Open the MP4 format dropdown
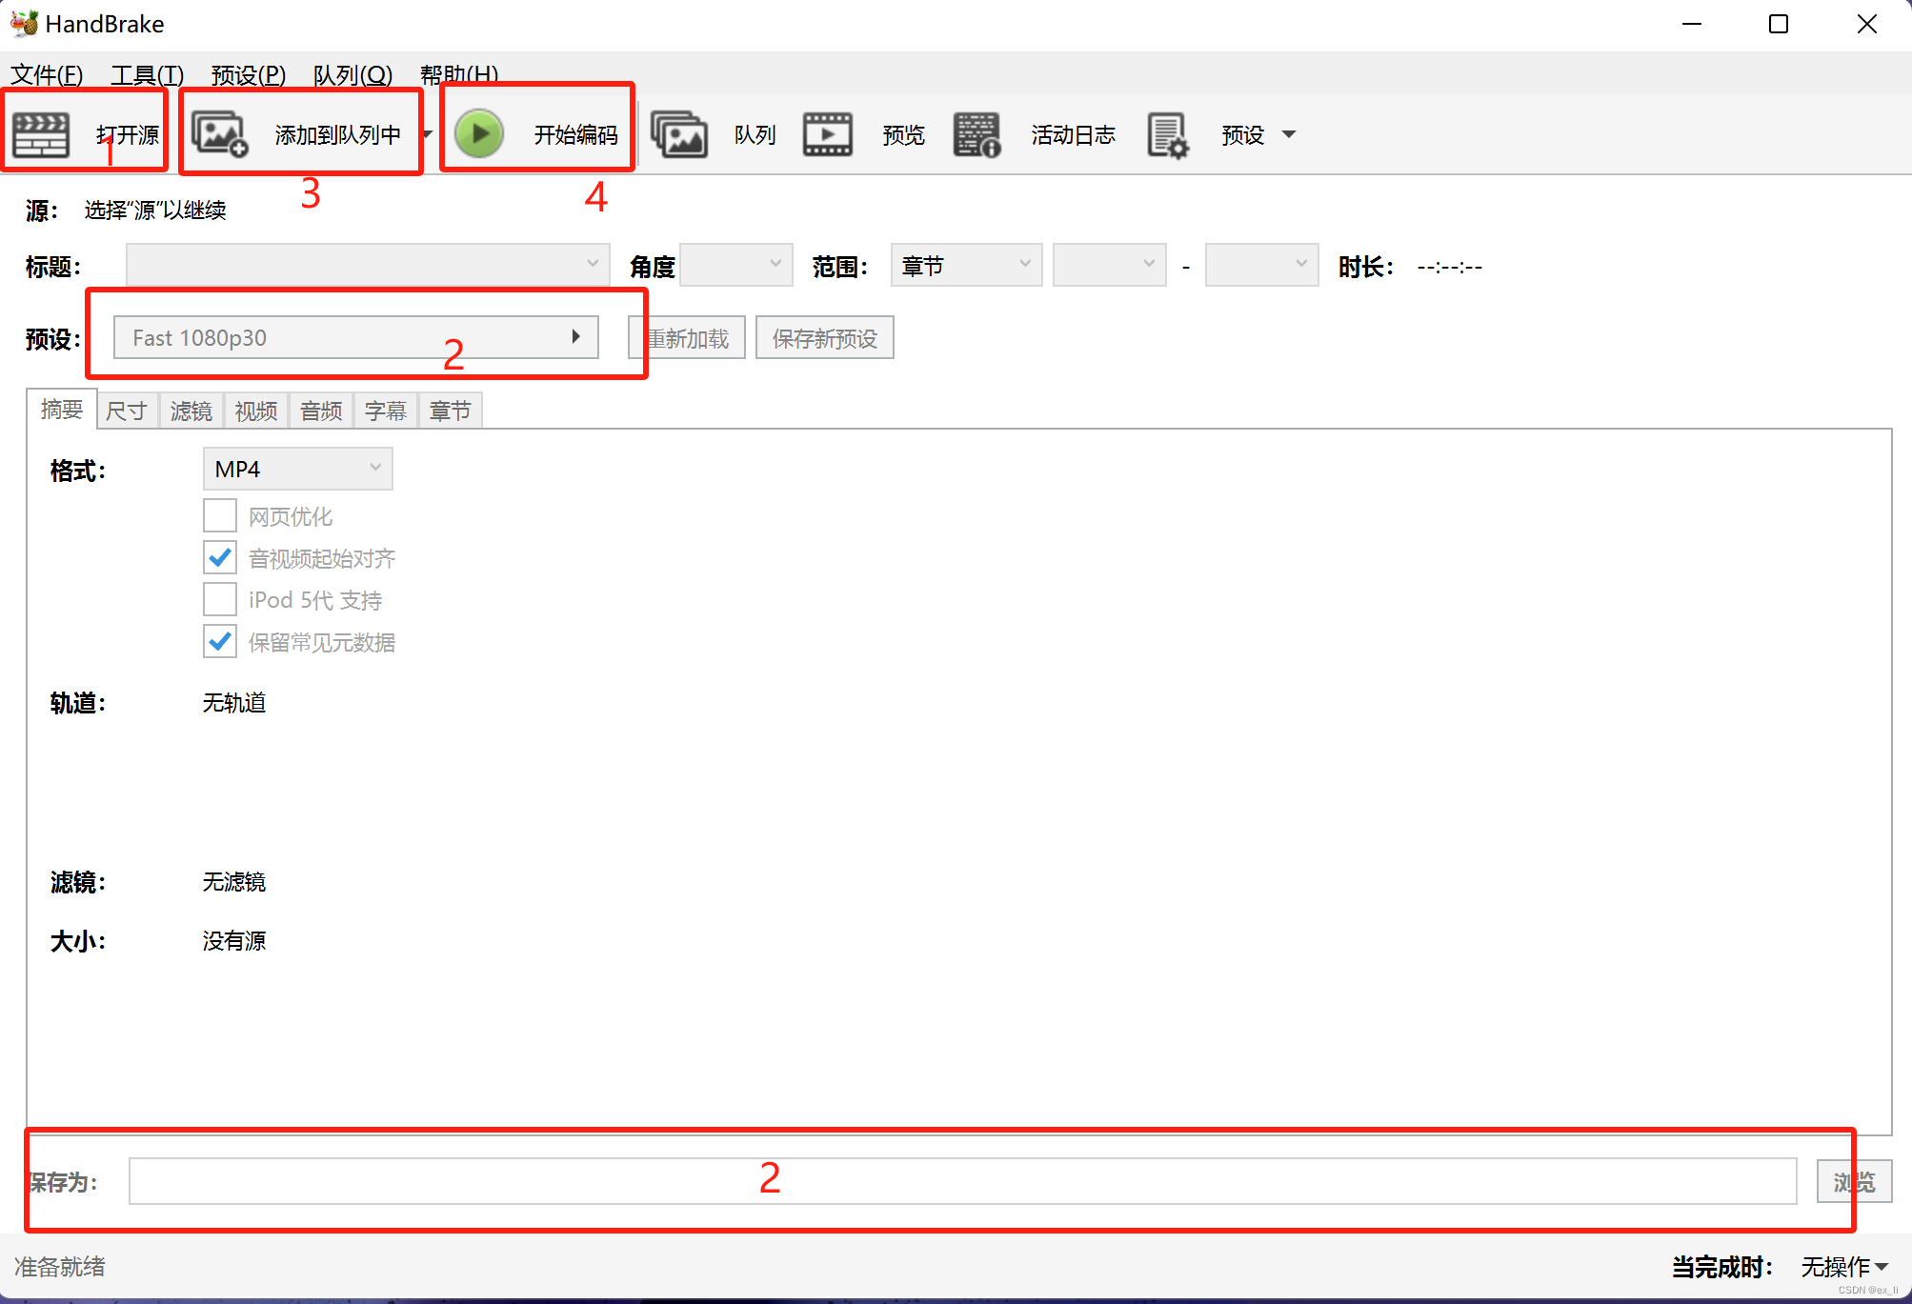This screenshot has width=1912, height=1304. coord(297,469)
